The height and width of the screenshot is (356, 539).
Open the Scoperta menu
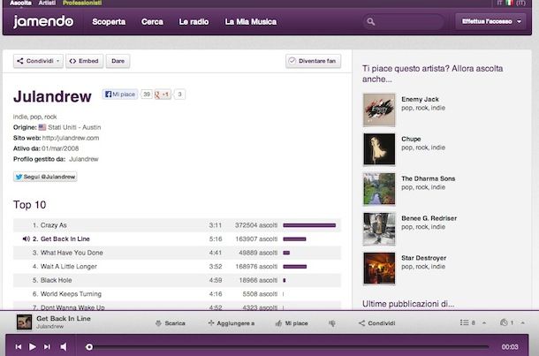(x=109, y=22)
